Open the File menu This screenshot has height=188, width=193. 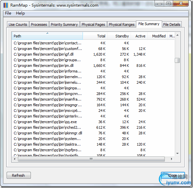tap(8, 13)
